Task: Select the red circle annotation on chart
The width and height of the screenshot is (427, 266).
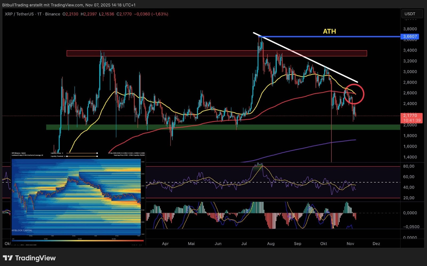Action: point(354,85)
